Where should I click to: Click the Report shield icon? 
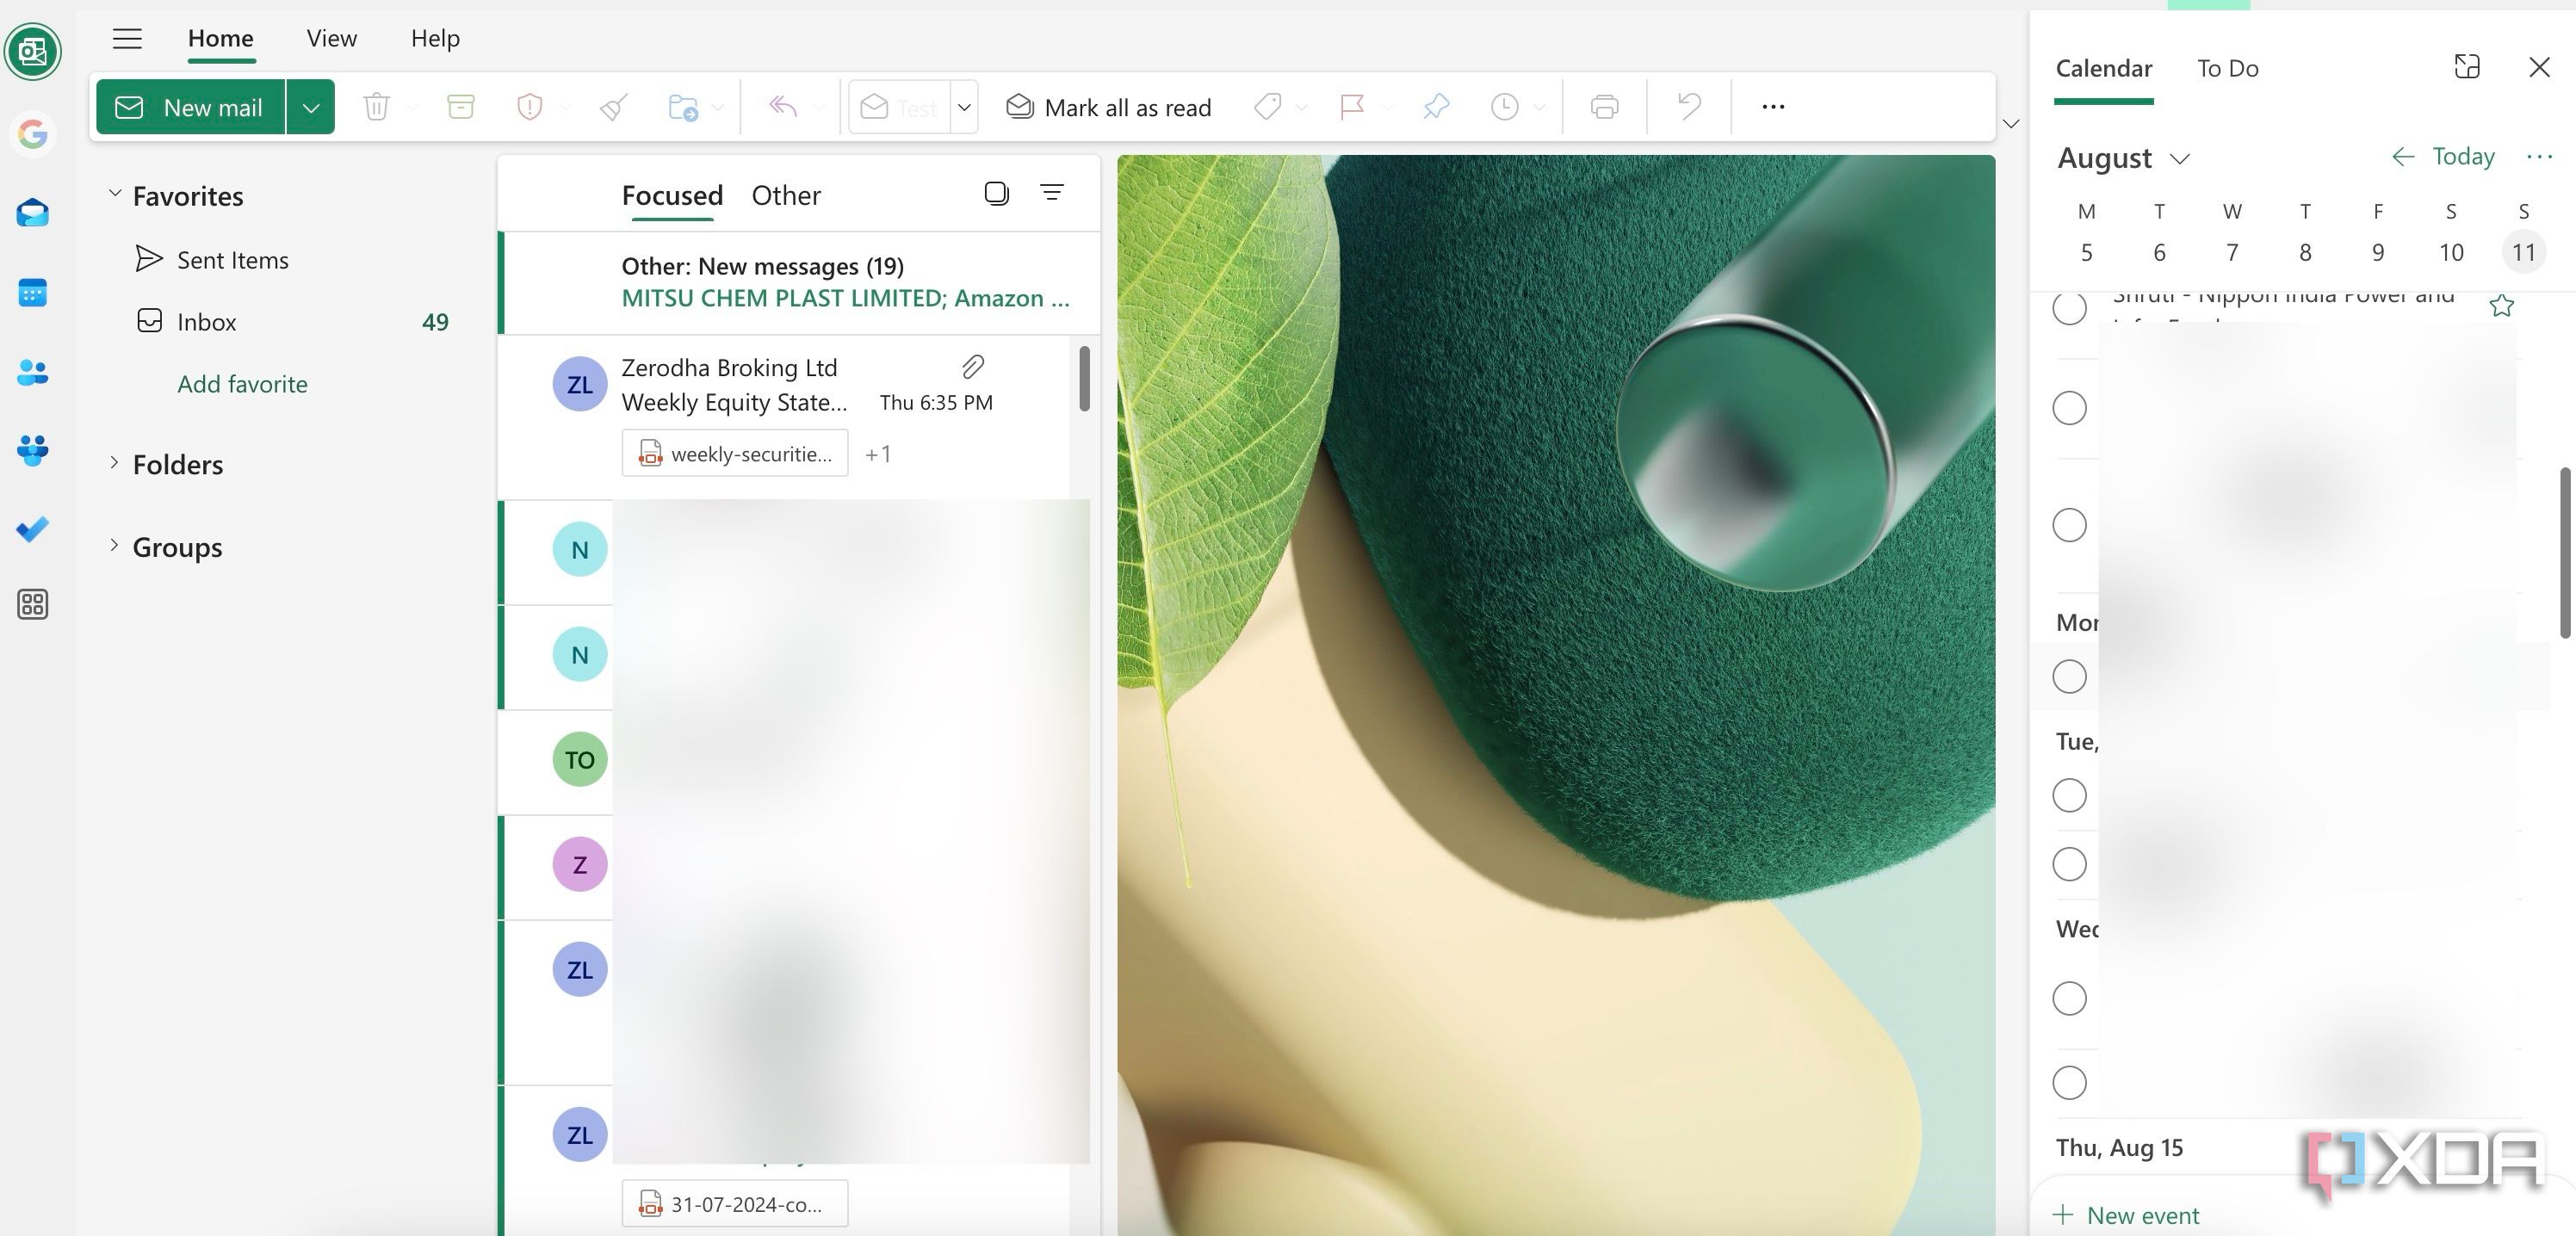click(529, 106)
